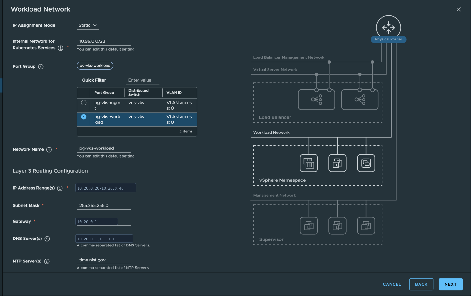Click the CANCEL button
Image resolution: width=471 pixels, height=296 pixels.
pyautogui.click(x=392, y=284)
